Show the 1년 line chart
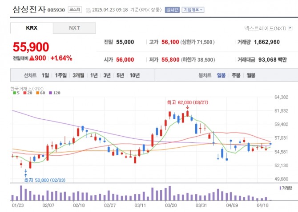298x212 pixels. [x=94, y=75]
